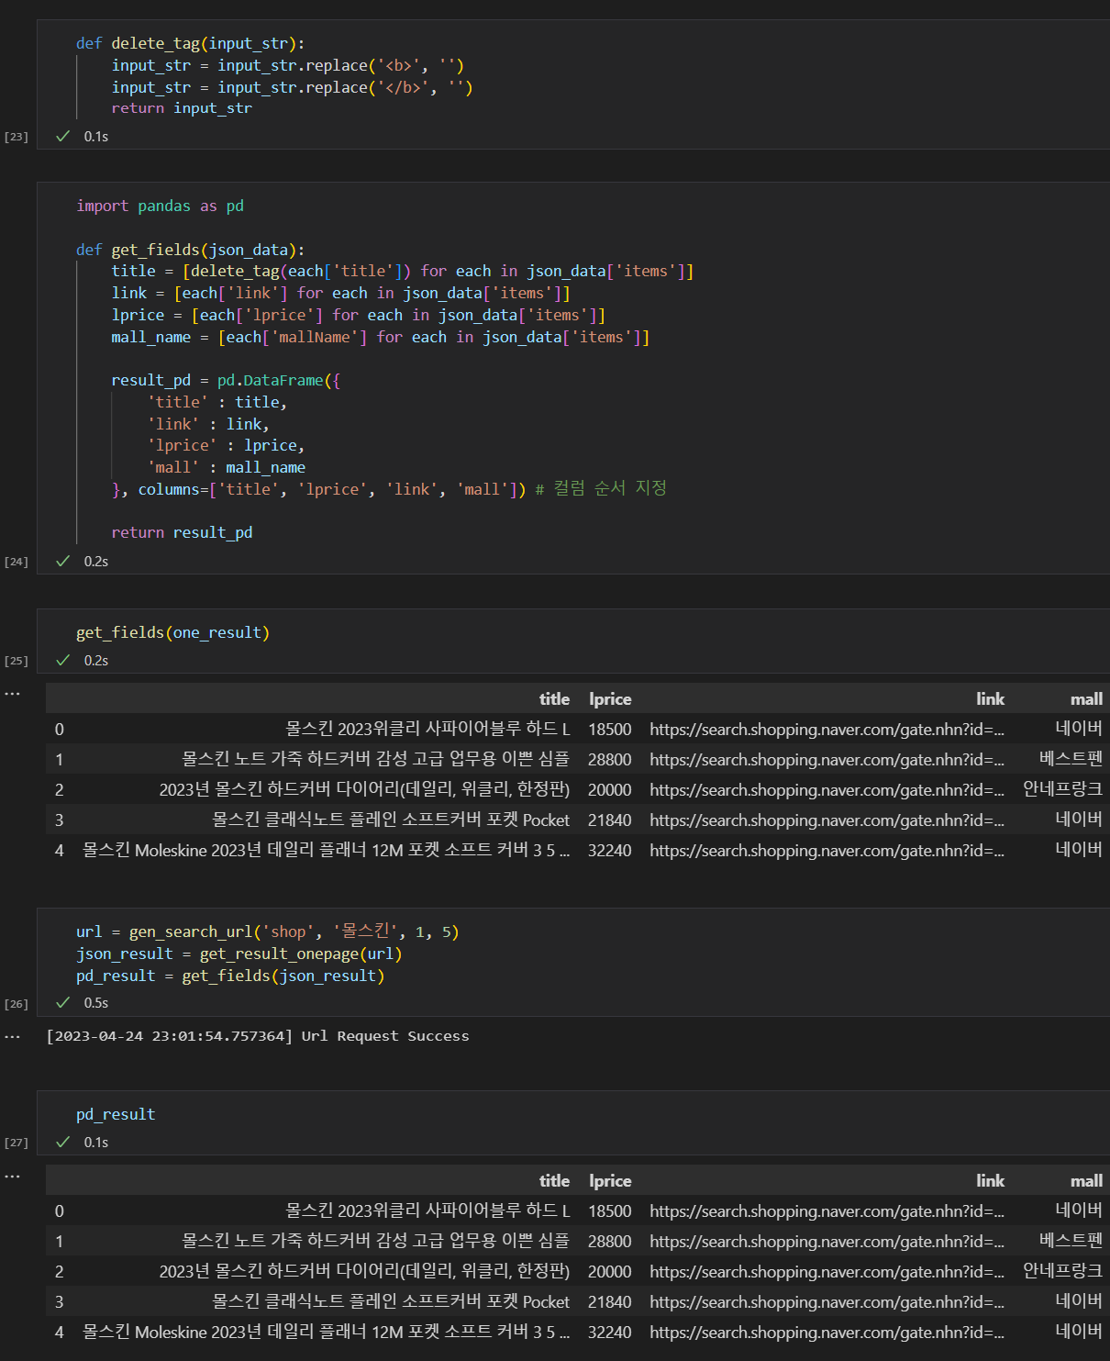This screenshot has height=1361, width=1110.
Task: Click the 'Url Request Success' output text
Action: point(385,1036)
